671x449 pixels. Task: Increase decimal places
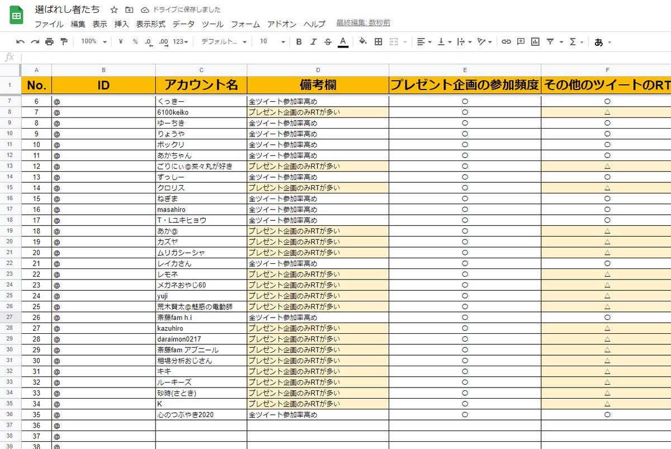163,41
